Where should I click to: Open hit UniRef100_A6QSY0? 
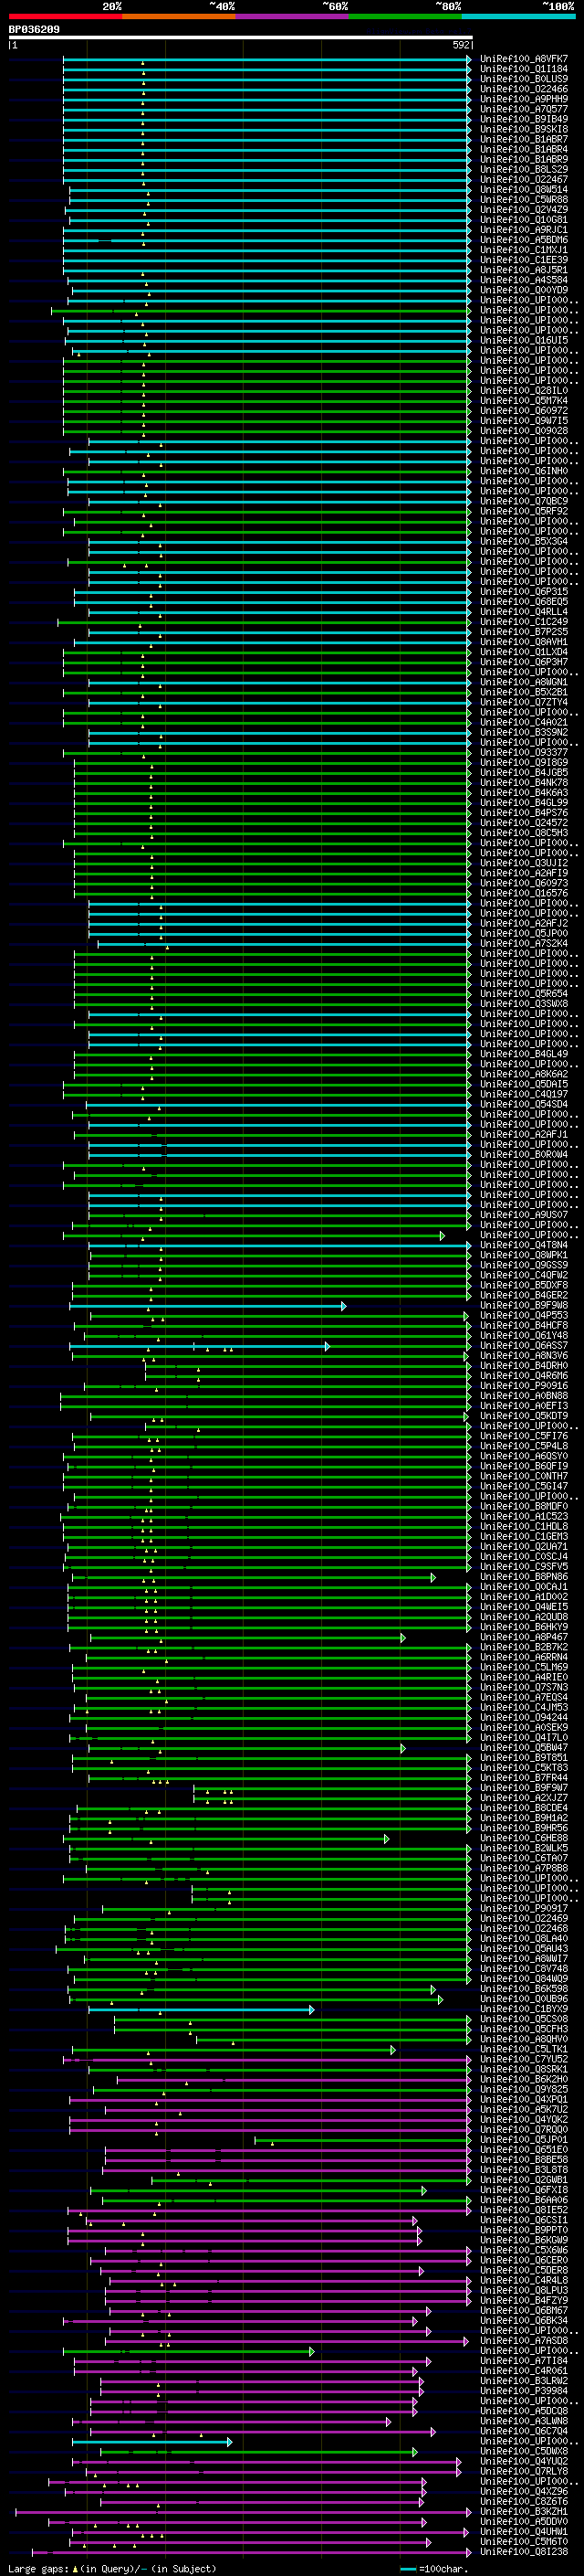click(x=524, y=1456)
